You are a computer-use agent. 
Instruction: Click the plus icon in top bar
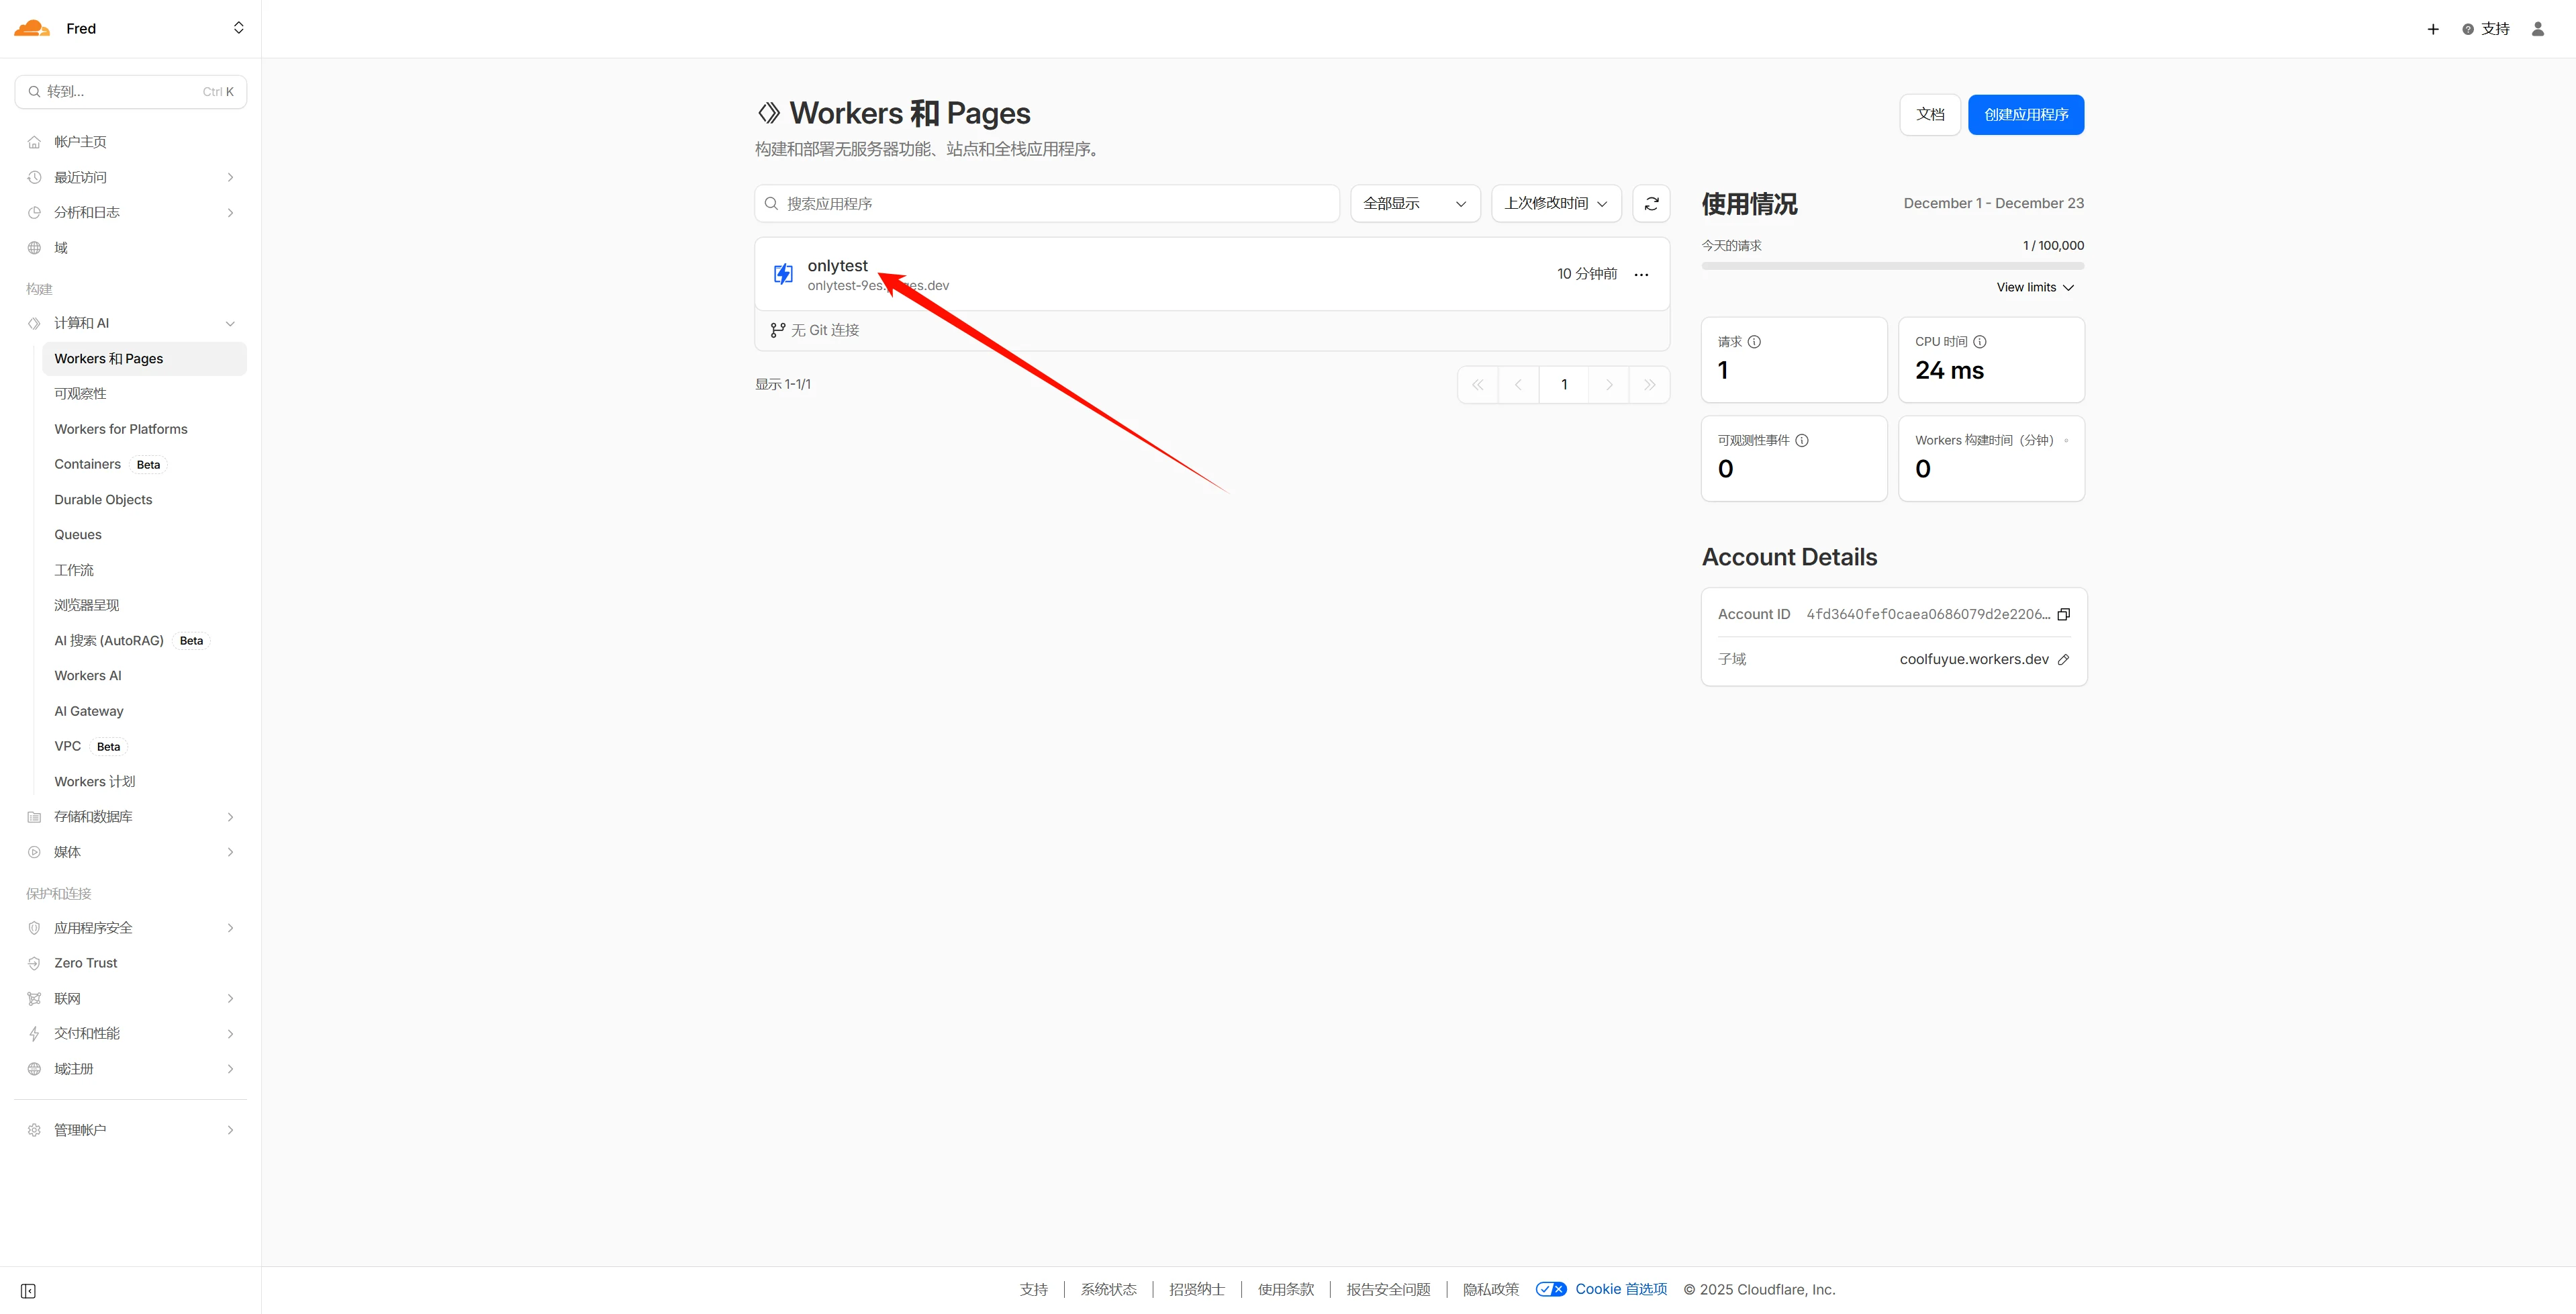2433,29
